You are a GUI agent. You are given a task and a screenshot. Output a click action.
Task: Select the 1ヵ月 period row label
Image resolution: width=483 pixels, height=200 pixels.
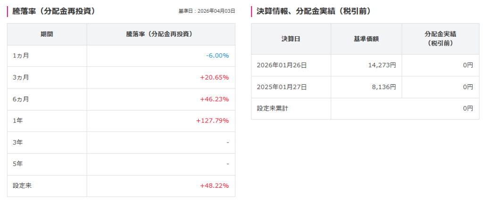21,56
